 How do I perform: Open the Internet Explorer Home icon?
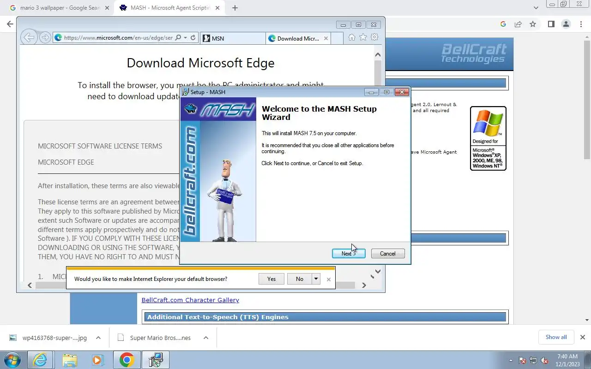pyautogui.click(x=352, y=37)
